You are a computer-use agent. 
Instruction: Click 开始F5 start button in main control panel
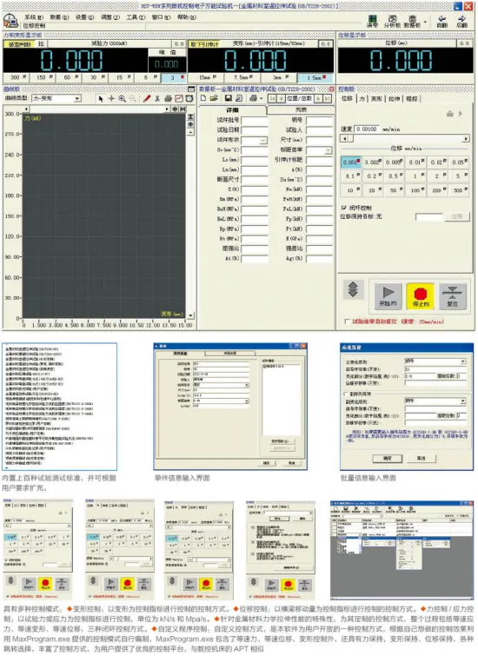tap(388, 296)
